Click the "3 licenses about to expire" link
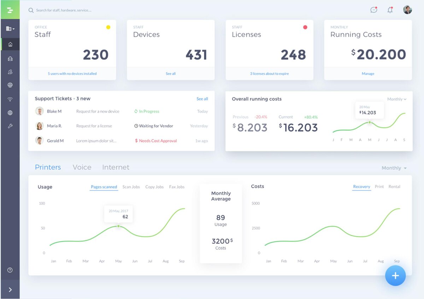 269,74
